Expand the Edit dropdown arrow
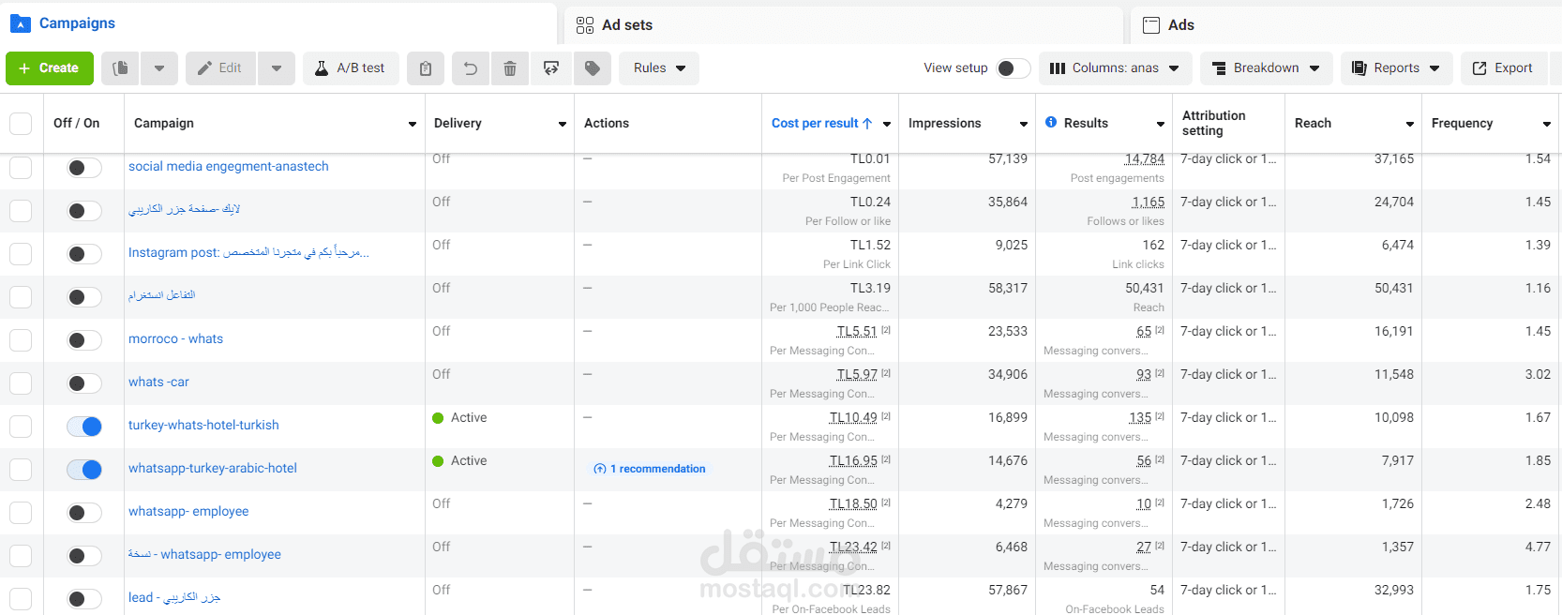 [277, 68]
